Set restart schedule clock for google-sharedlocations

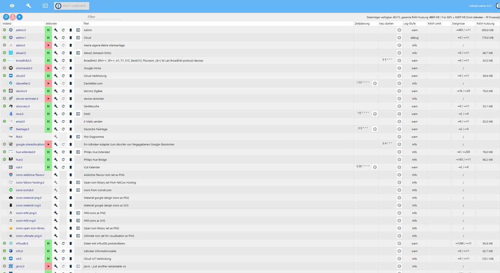[399, 144]
